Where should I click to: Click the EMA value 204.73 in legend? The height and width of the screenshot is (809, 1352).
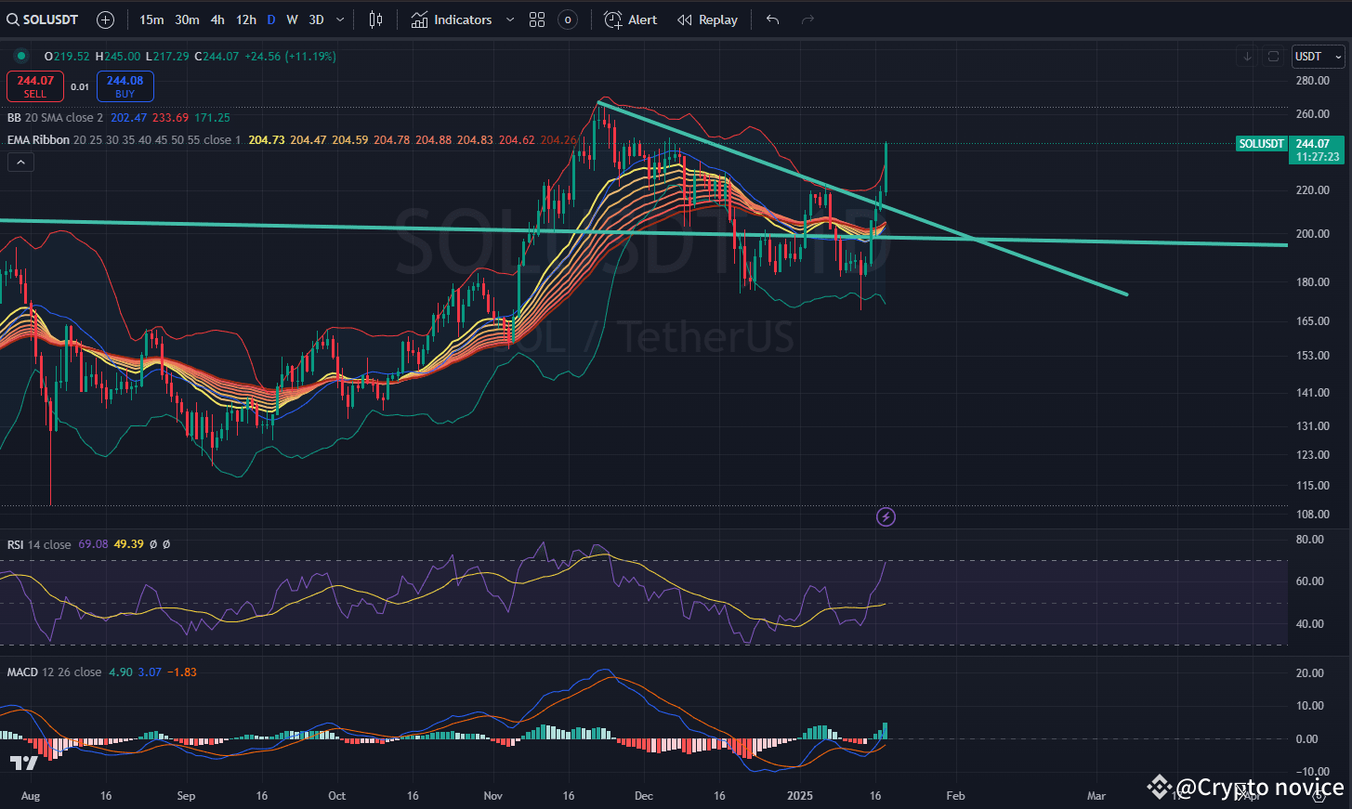[267, 140]
